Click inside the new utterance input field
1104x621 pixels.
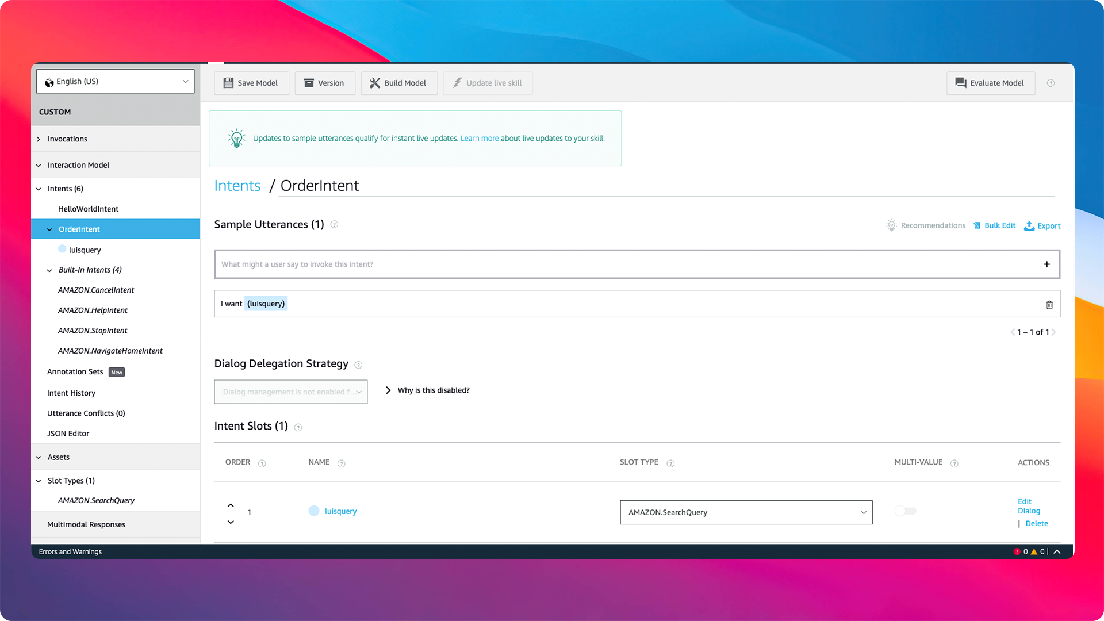click(x=517, y=264)
